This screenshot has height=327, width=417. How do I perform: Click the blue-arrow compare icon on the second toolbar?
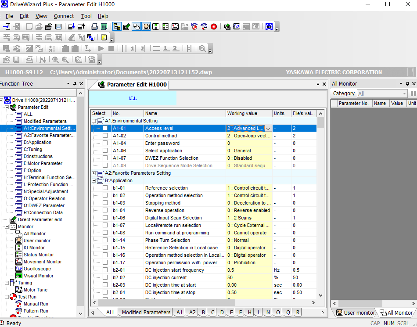click(91, 37)
